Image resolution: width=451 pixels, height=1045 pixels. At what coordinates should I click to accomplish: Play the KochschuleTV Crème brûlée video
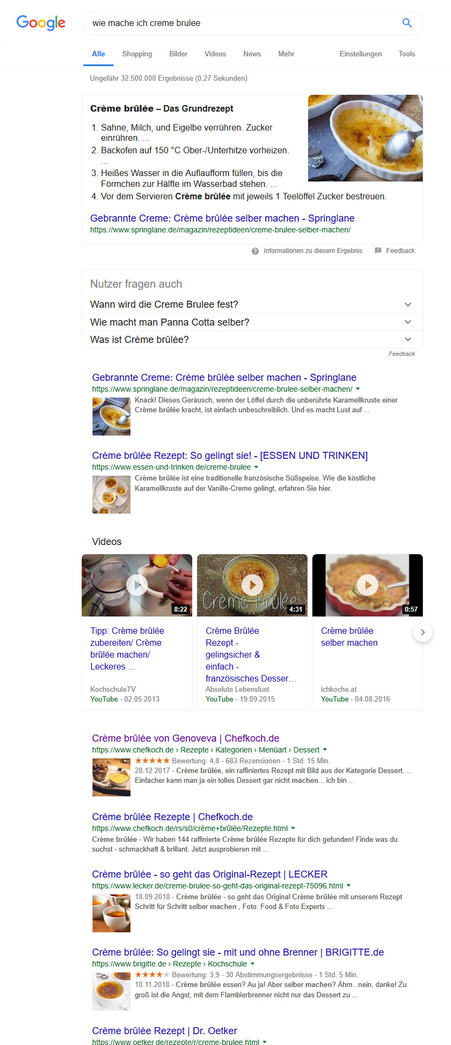point(137,585)
